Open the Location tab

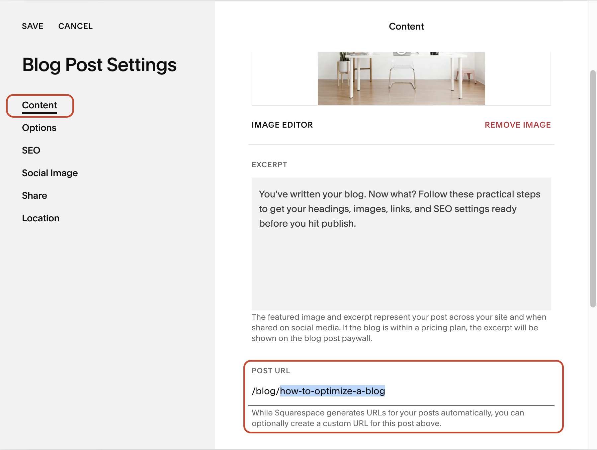[41, 218]
